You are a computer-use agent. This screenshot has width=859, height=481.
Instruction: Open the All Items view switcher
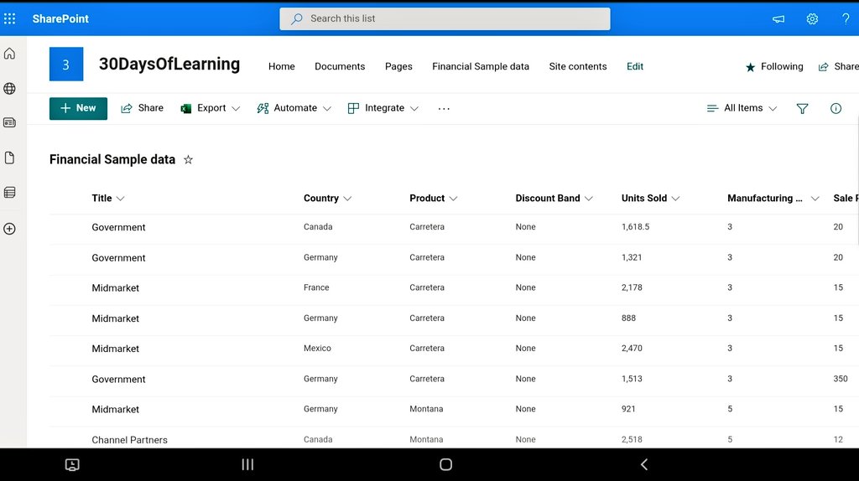[742, 108]
